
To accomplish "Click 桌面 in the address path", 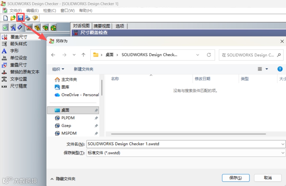I will tap(109, 55).
